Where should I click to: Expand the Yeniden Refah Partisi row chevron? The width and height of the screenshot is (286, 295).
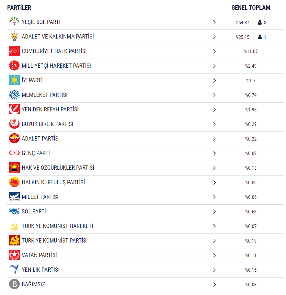click(x=214, y=110)
